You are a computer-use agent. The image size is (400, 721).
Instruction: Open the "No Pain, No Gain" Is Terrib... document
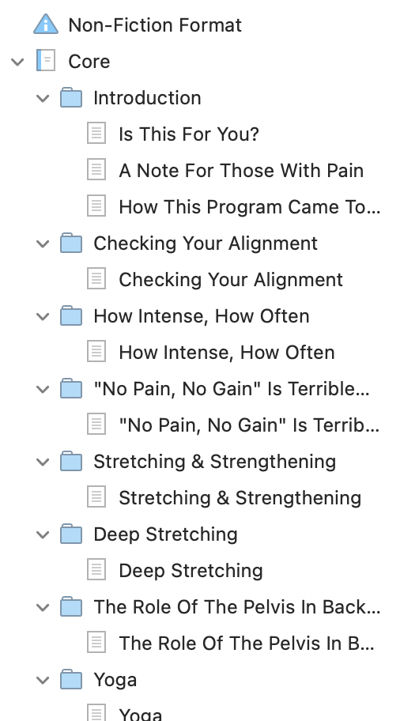(x=249, y=425)
